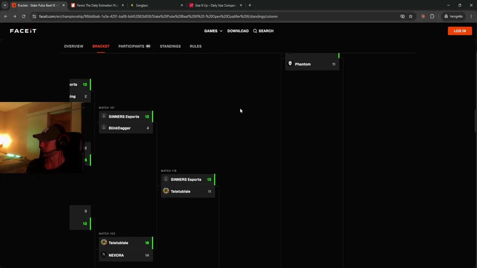Click the participants count badge 80

[148, 46]
